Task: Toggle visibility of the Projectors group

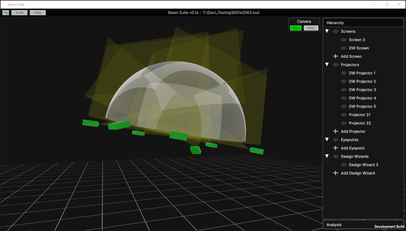Action: [336, 65]
